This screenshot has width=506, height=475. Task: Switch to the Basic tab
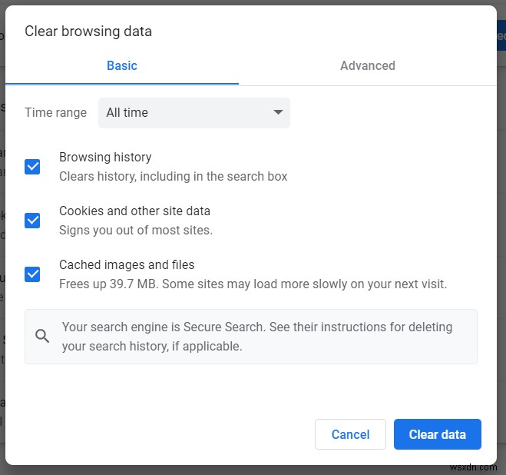[x=122, y=66]
